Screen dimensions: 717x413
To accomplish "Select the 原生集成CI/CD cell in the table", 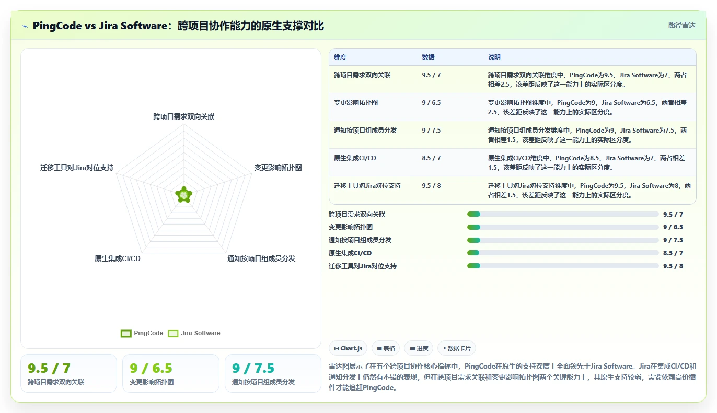I will (355, 158).
